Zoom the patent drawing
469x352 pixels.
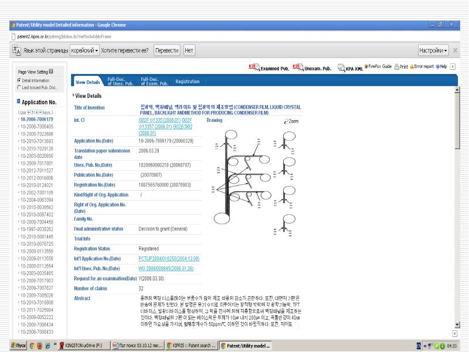291,120
